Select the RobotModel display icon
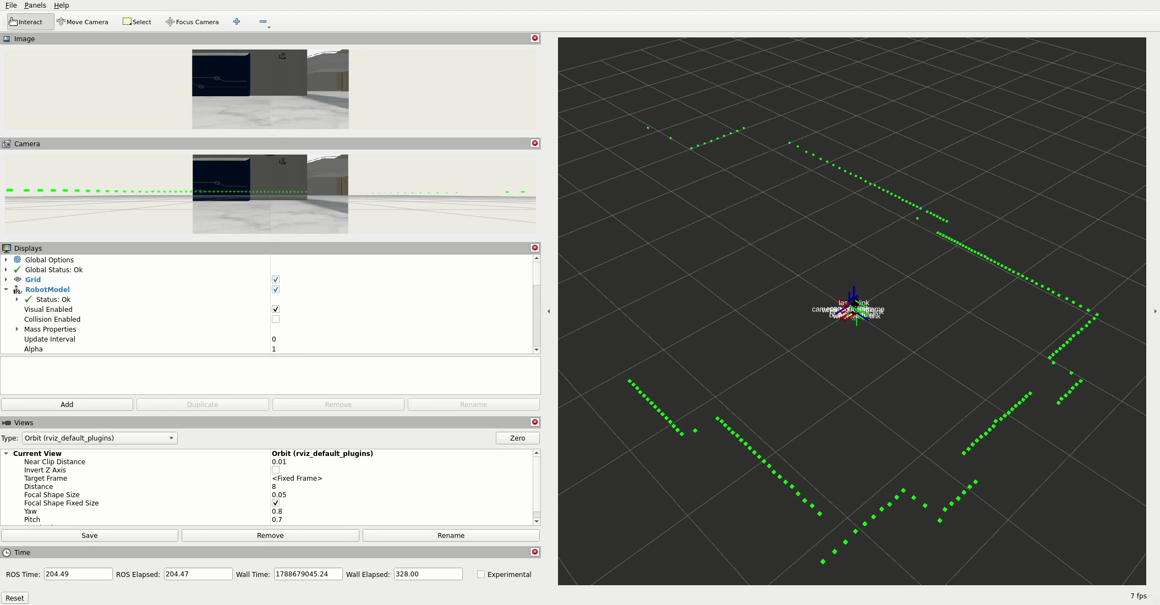The image size is (1160, 605). click(x=18, y=289)
